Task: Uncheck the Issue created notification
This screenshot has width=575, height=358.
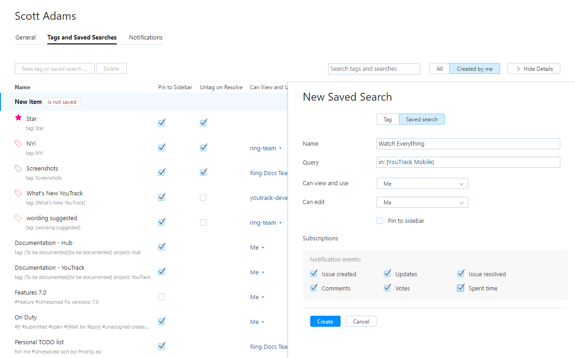Action: coord(314,274)
